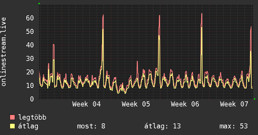Viewport: 258px width, 135px height.
Task: Select the 'legtöbb' legend label
Action: [x=32, y=117]
